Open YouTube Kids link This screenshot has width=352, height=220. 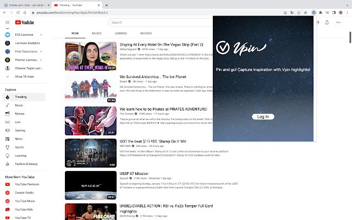[24, 210]
